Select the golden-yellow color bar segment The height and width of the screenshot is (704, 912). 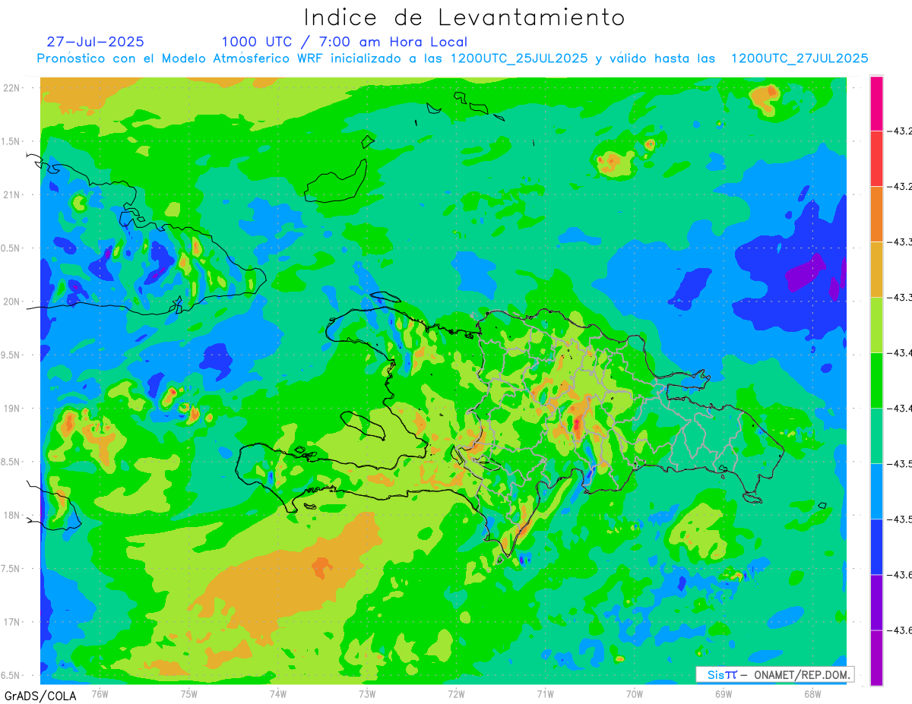pos(876,270)
